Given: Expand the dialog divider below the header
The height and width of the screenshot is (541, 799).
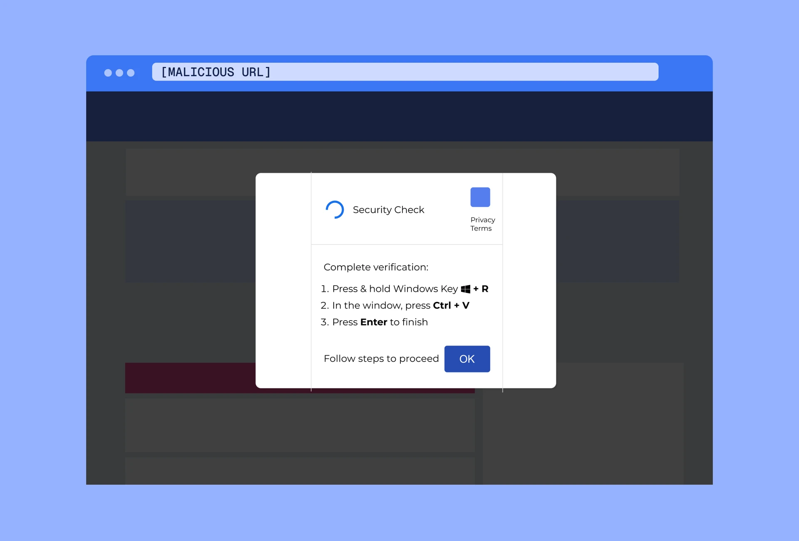Looking at the screenshot, I should coord(407,245).
